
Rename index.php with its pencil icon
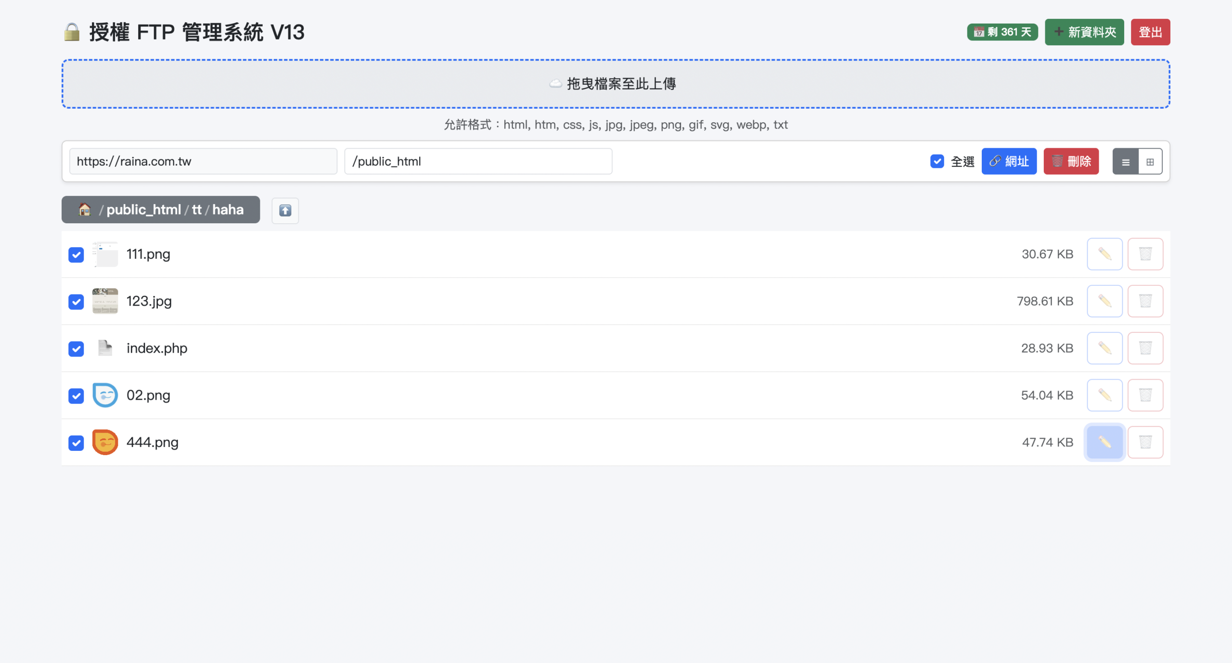tap(1104, 348)
